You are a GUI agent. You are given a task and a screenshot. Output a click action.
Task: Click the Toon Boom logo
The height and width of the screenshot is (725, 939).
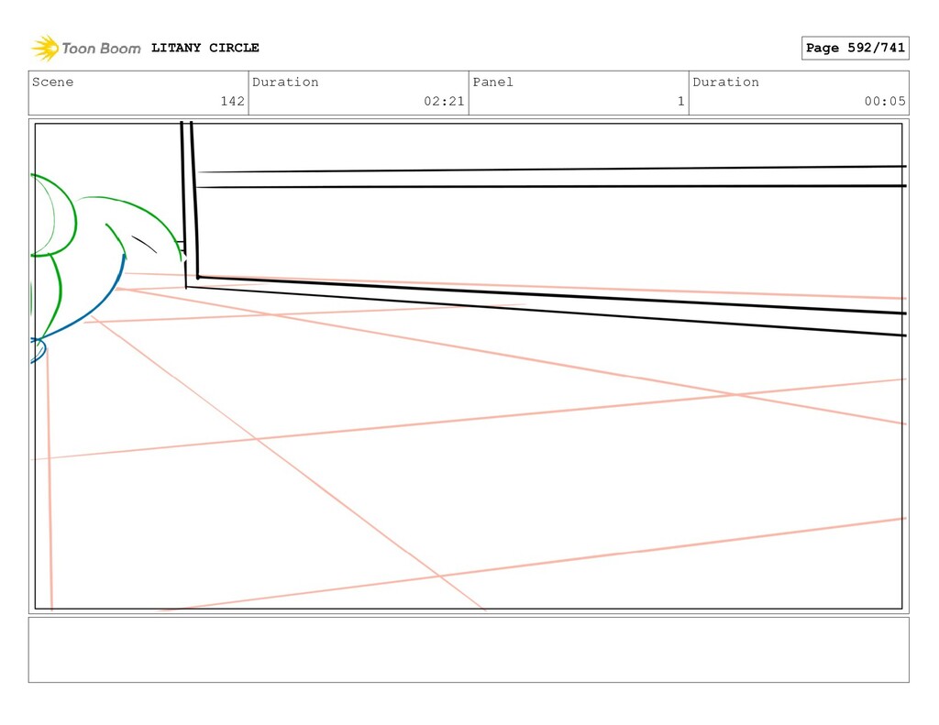pyautogui.click(x=86, y=48)
